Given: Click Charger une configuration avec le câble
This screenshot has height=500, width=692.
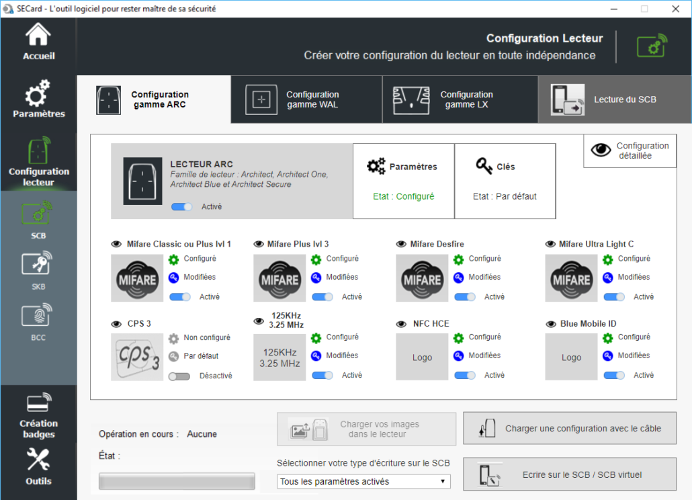Looking at the screenshot, I should click(x=570, y=428).
